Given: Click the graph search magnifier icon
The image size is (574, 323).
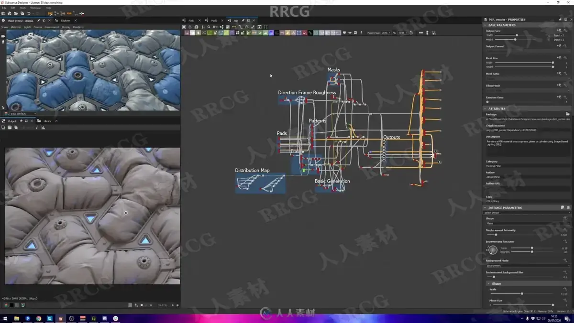Looking at the screenshot, I should click(x=209, y=27).
